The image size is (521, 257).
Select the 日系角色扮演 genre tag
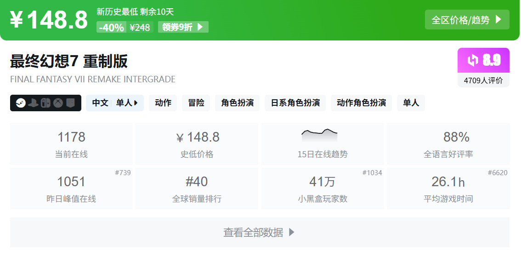point(295,103)
